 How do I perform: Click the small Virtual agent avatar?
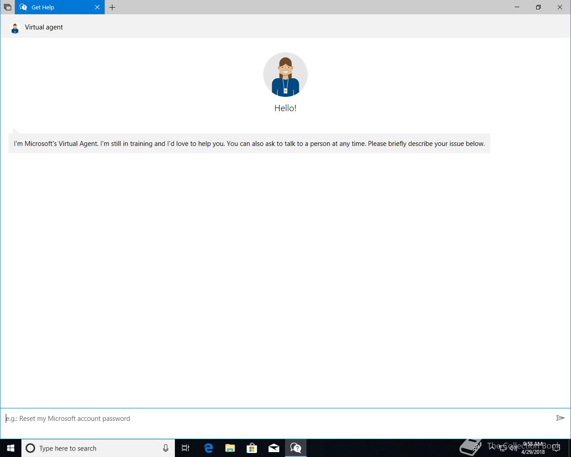click(x=15, y=28)
